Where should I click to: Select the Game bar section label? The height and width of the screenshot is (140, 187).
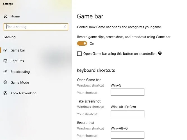[18, 50]
